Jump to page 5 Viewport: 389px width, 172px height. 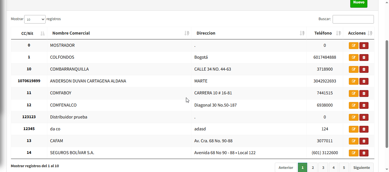click(x=344, y=167)
